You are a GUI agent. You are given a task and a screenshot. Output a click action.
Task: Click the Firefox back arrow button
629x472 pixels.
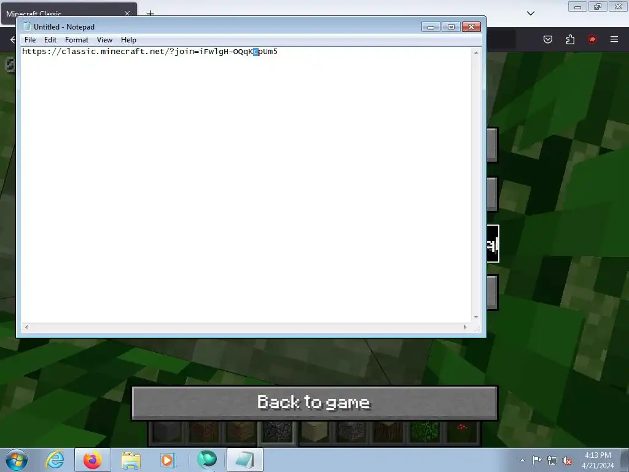[13, 39]
